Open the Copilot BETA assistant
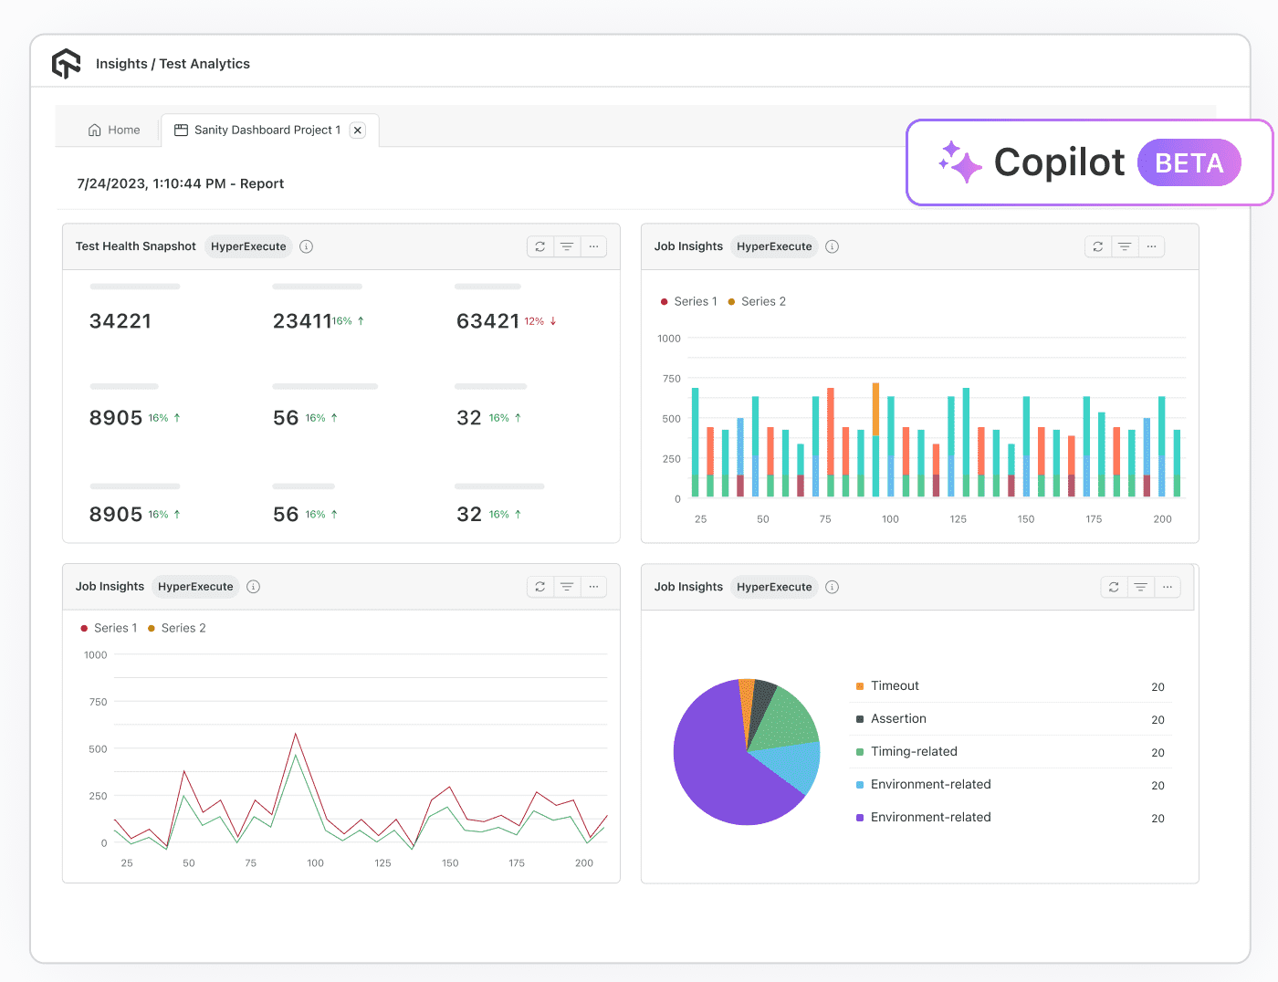Screen dimensions: 1278x982 coord(1088,162)
